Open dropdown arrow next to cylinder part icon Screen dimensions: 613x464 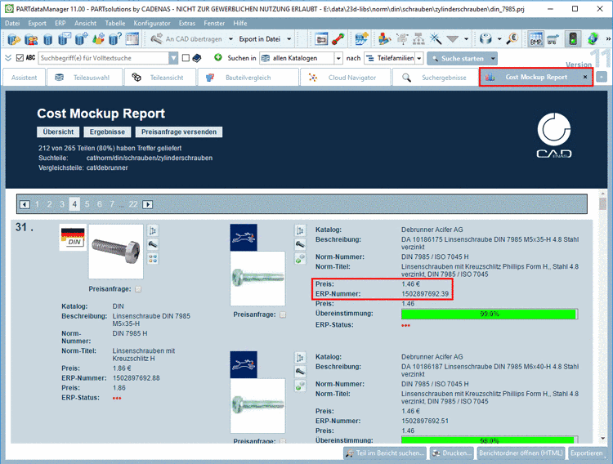point(499,39)
